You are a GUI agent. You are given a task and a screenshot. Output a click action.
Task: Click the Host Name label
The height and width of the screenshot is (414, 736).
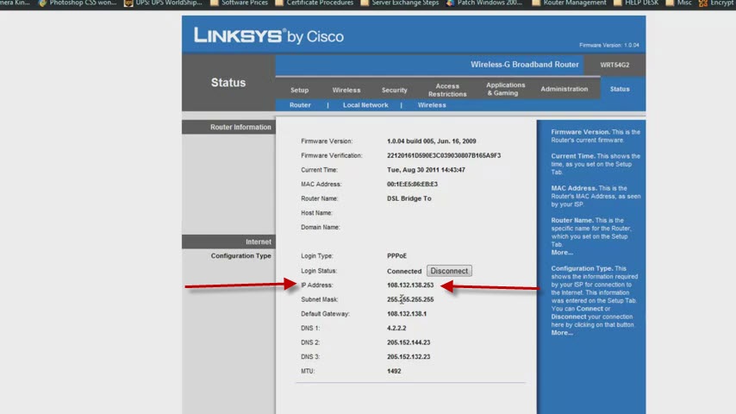coord(316,213)
